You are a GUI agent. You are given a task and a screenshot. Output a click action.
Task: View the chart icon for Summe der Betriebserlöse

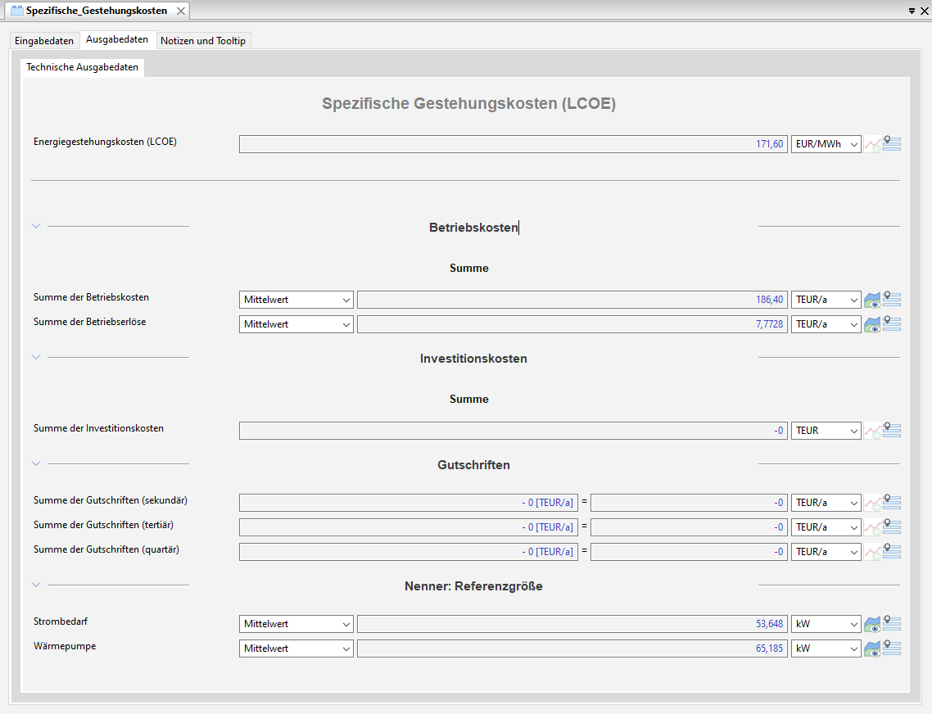(872, 324)
